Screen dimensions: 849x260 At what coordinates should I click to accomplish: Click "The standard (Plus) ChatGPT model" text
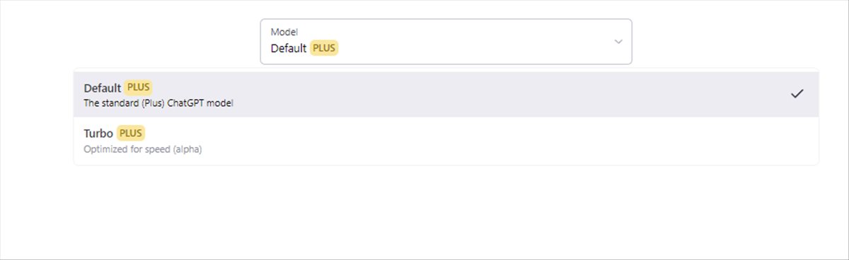pyautogui.click(x=158, y=103)
